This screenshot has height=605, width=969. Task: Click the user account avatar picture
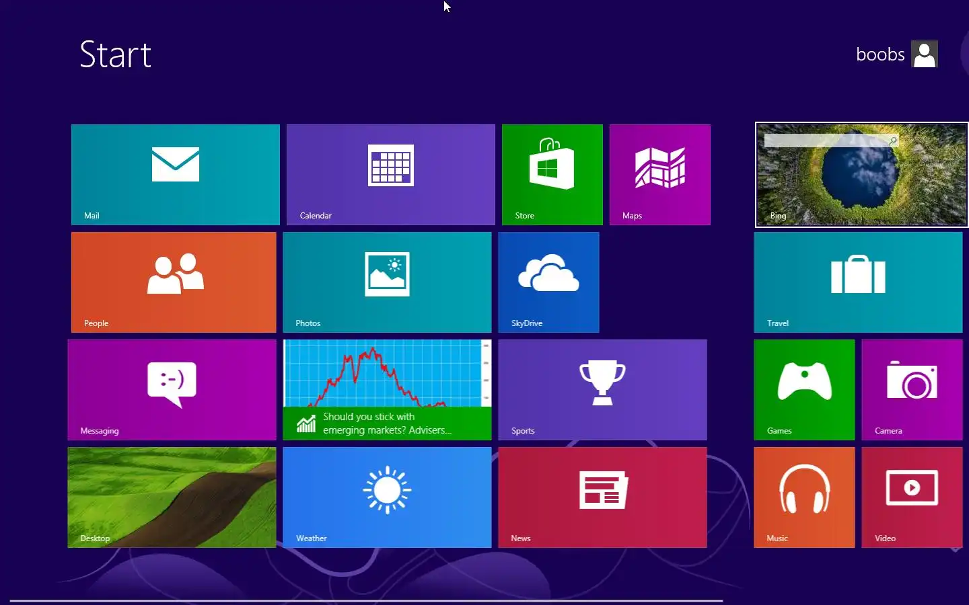(925, 54)
